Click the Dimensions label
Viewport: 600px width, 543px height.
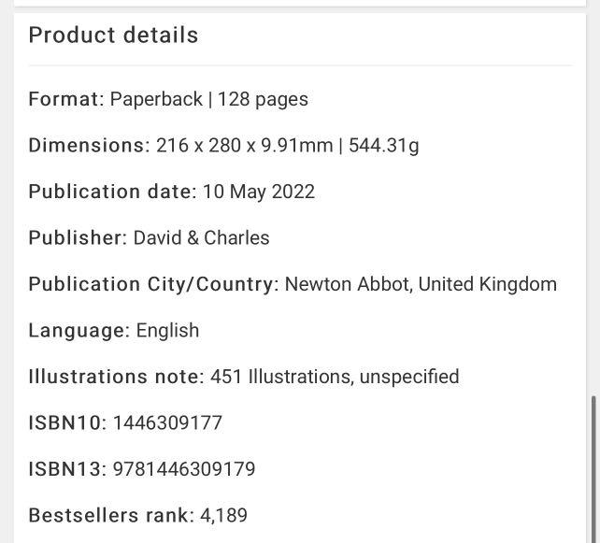pos(88,146)
